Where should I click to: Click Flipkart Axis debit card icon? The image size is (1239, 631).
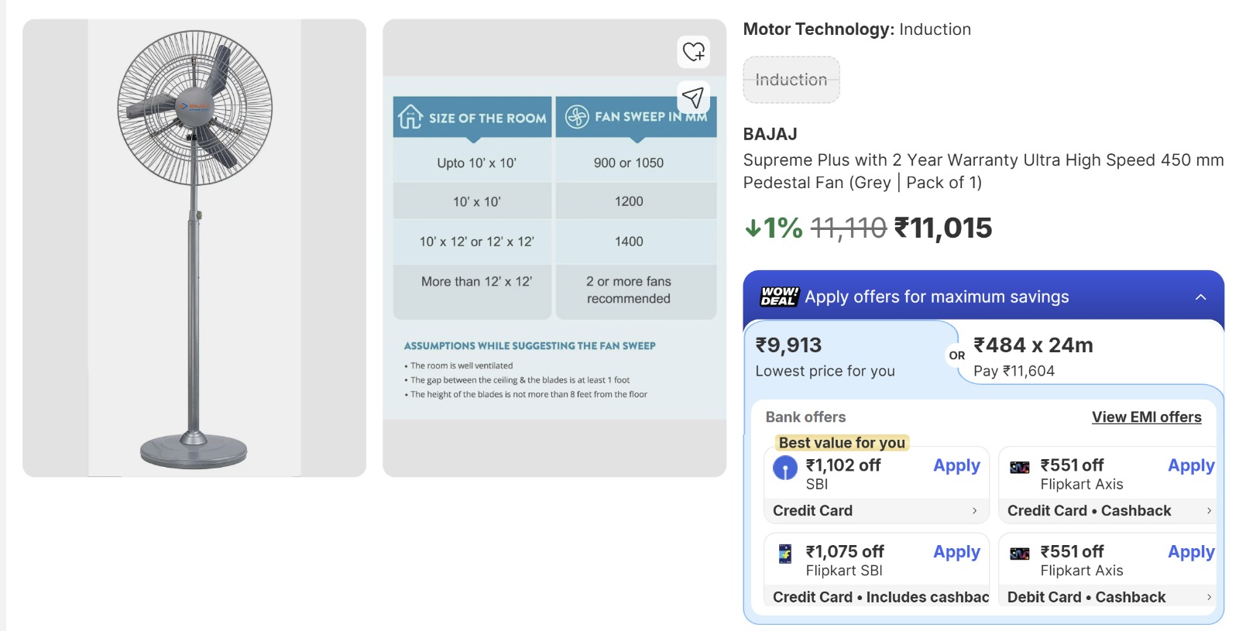pyautogui.click(x=1020, y=554)
